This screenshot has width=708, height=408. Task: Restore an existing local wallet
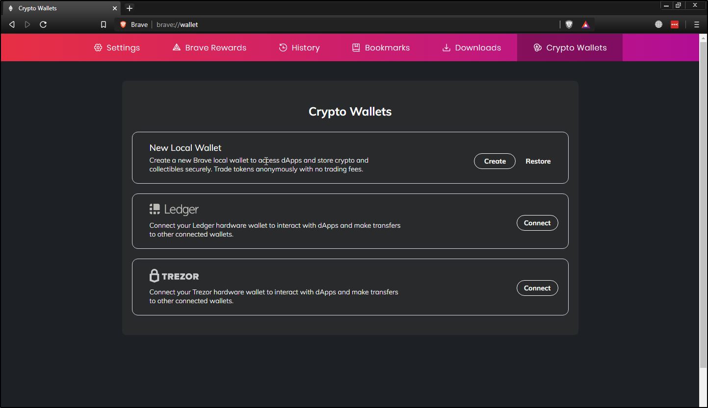[x=538, y=161]
